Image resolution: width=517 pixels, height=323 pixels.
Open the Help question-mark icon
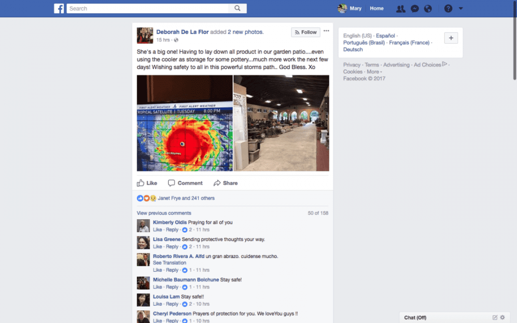447,8
